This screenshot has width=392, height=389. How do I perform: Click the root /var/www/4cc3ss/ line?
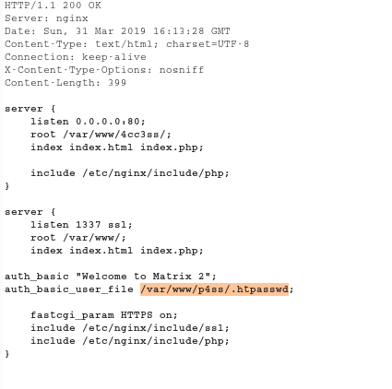point(101,135)
